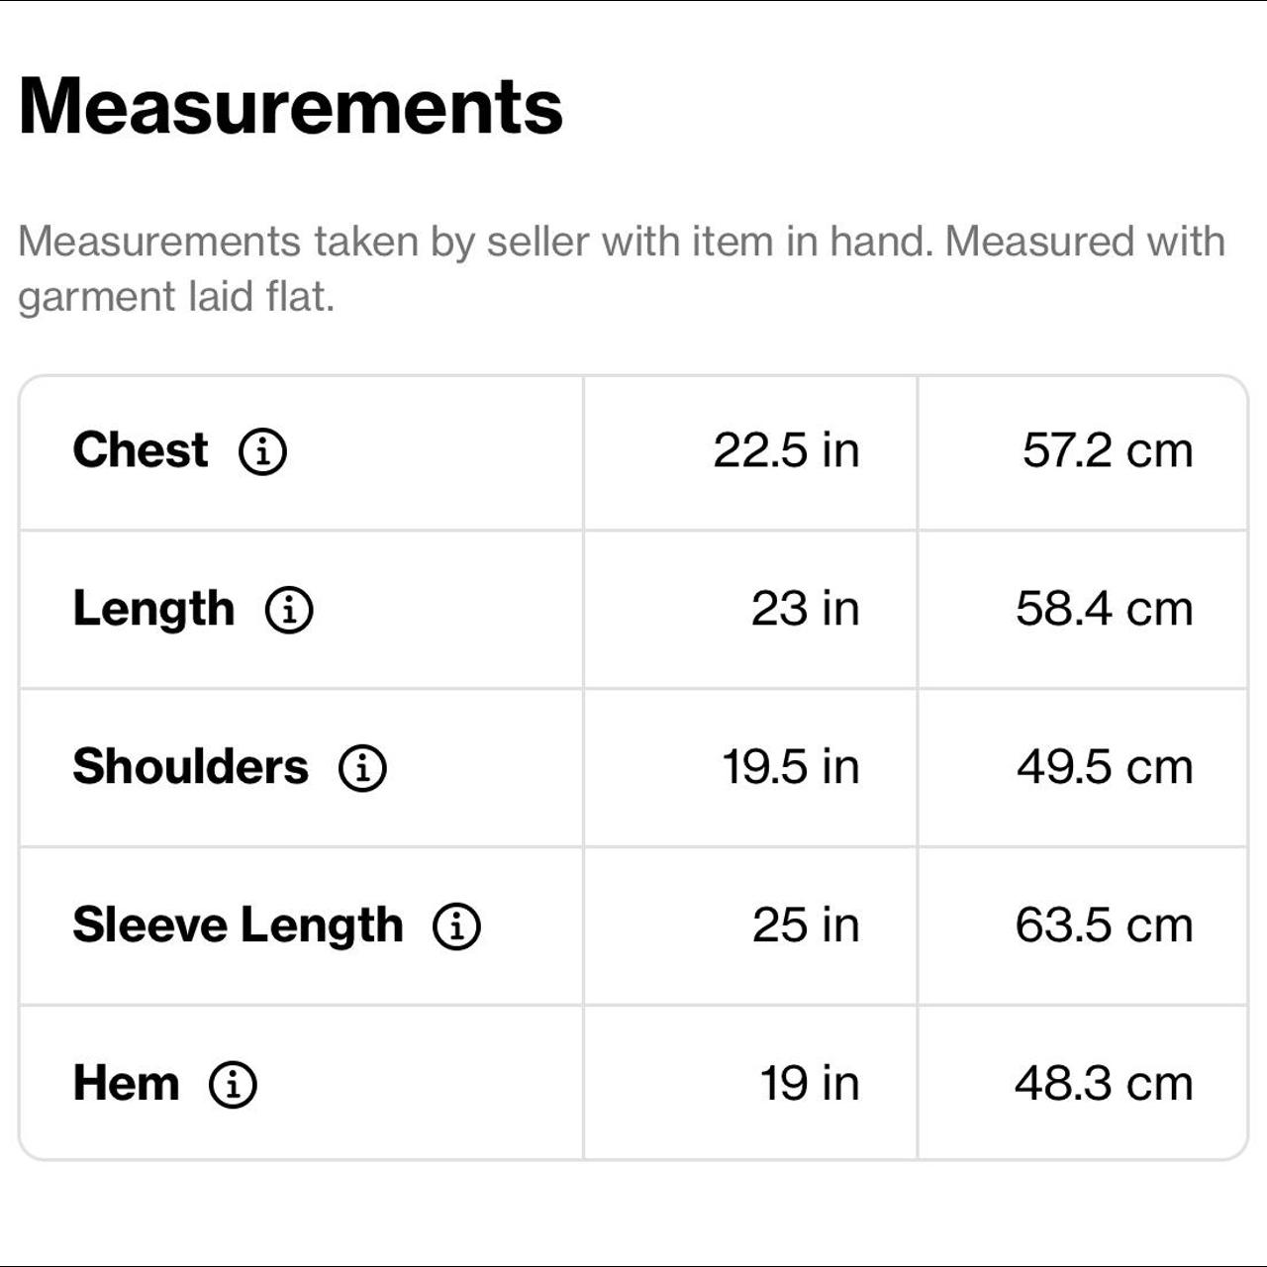Click the 23 in length value

tap(805, 609)
